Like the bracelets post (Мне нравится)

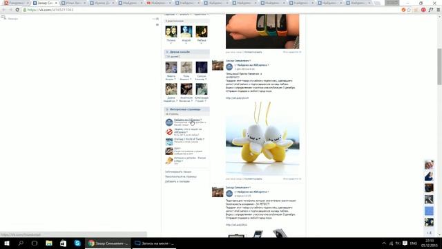292,53
